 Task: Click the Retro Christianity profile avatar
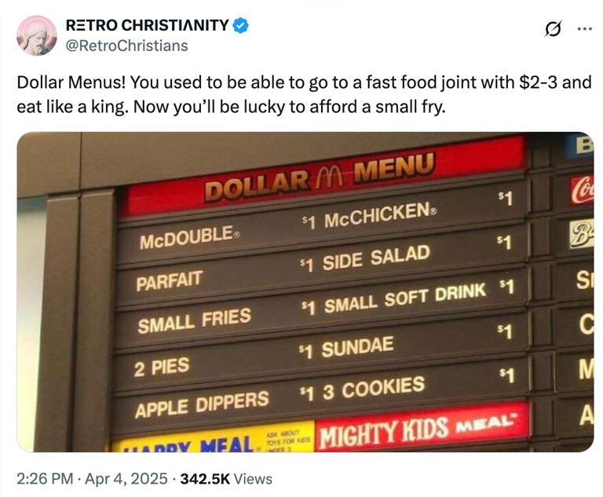(x=36, y=35)
